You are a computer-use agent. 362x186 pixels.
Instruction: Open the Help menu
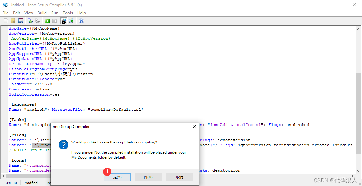coord(81,13)
